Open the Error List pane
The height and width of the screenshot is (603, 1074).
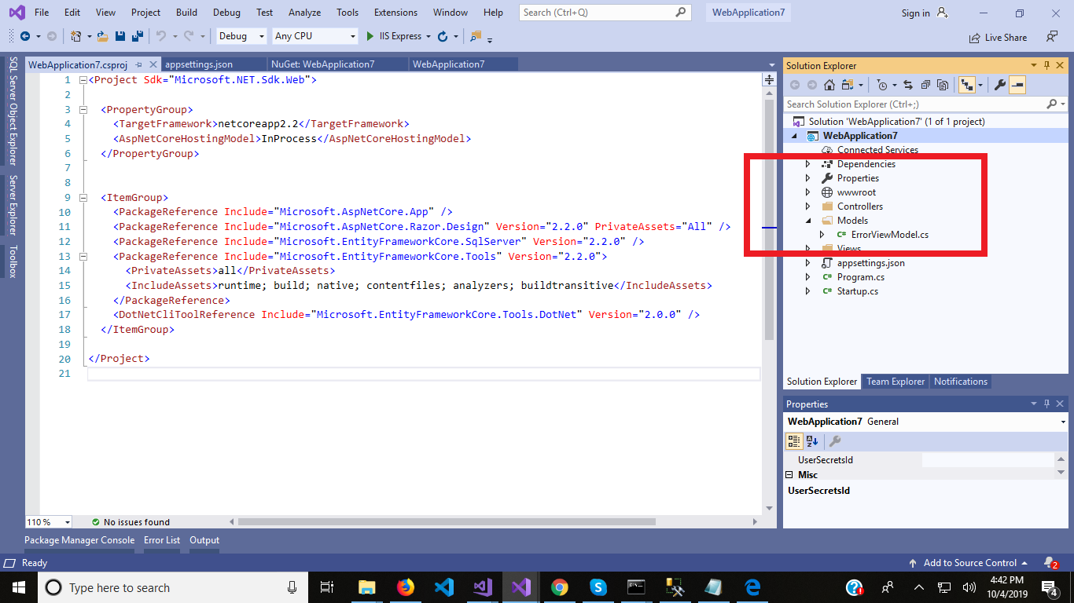(x=162, y=540)
